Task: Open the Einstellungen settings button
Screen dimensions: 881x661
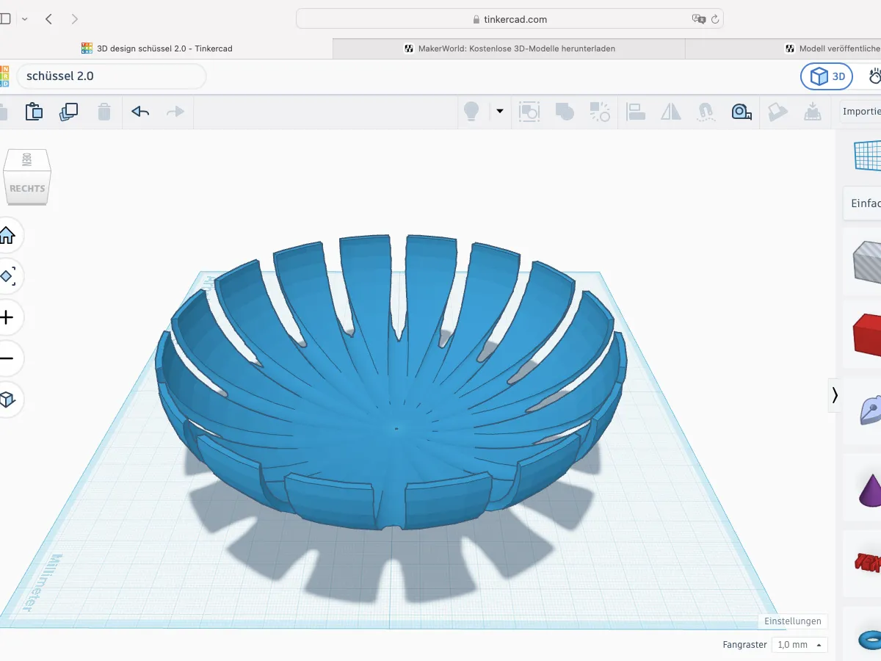Action: (x=793, y=621)
